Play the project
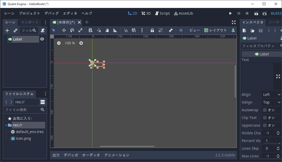This screenshot has height=162, width=282. tap(231, 13)
